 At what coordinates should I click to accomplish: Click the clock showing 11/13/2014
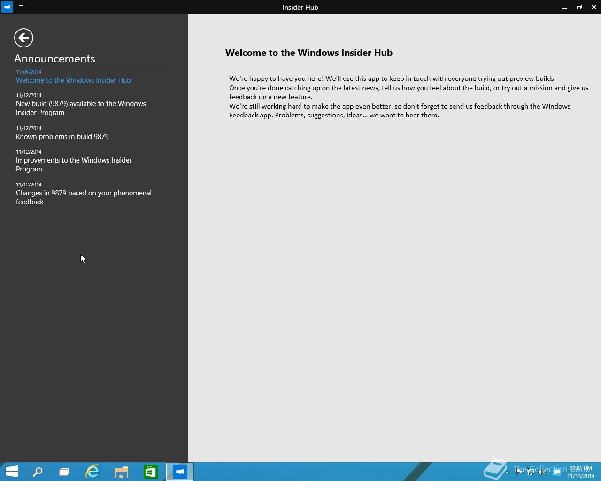[581, 472]
